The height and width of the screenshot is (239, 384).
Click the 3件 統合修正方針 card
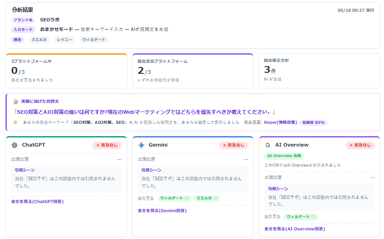coord(319,71)
